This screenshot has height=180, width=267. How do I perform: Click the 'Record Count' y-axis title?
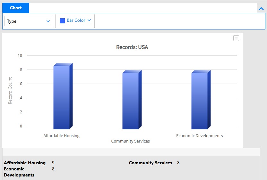pos(10,91)
